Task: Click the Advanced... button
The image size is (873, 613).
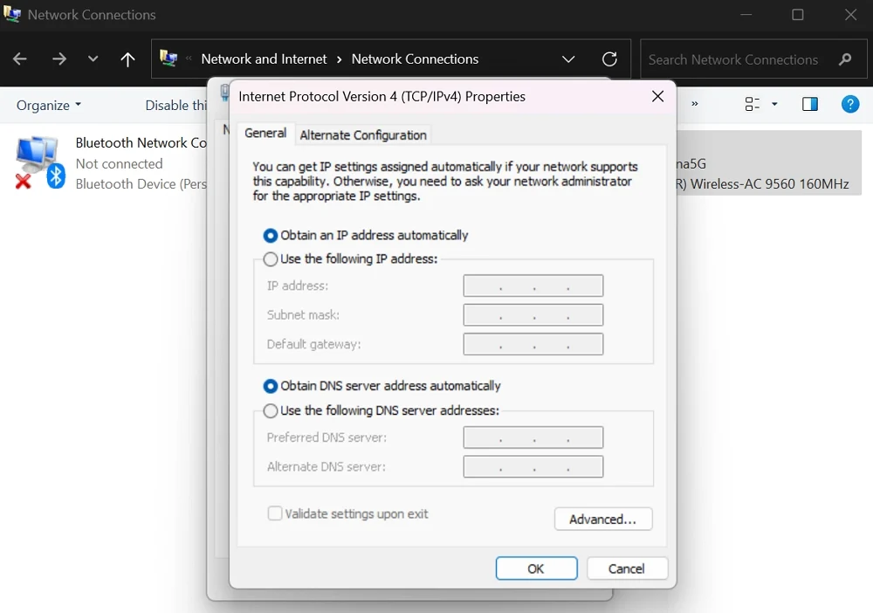Action: click(603, 520)
